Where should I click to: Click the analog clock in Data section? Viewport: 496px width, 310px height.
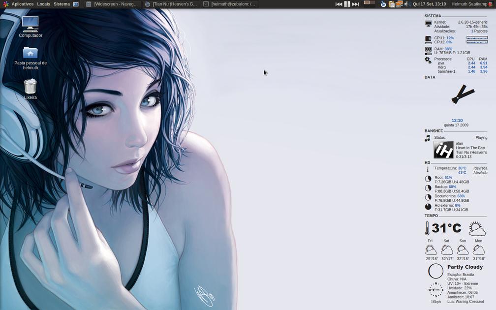(x=462, y=94)
